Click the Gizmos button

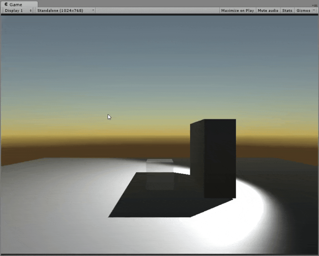point(303,11)
